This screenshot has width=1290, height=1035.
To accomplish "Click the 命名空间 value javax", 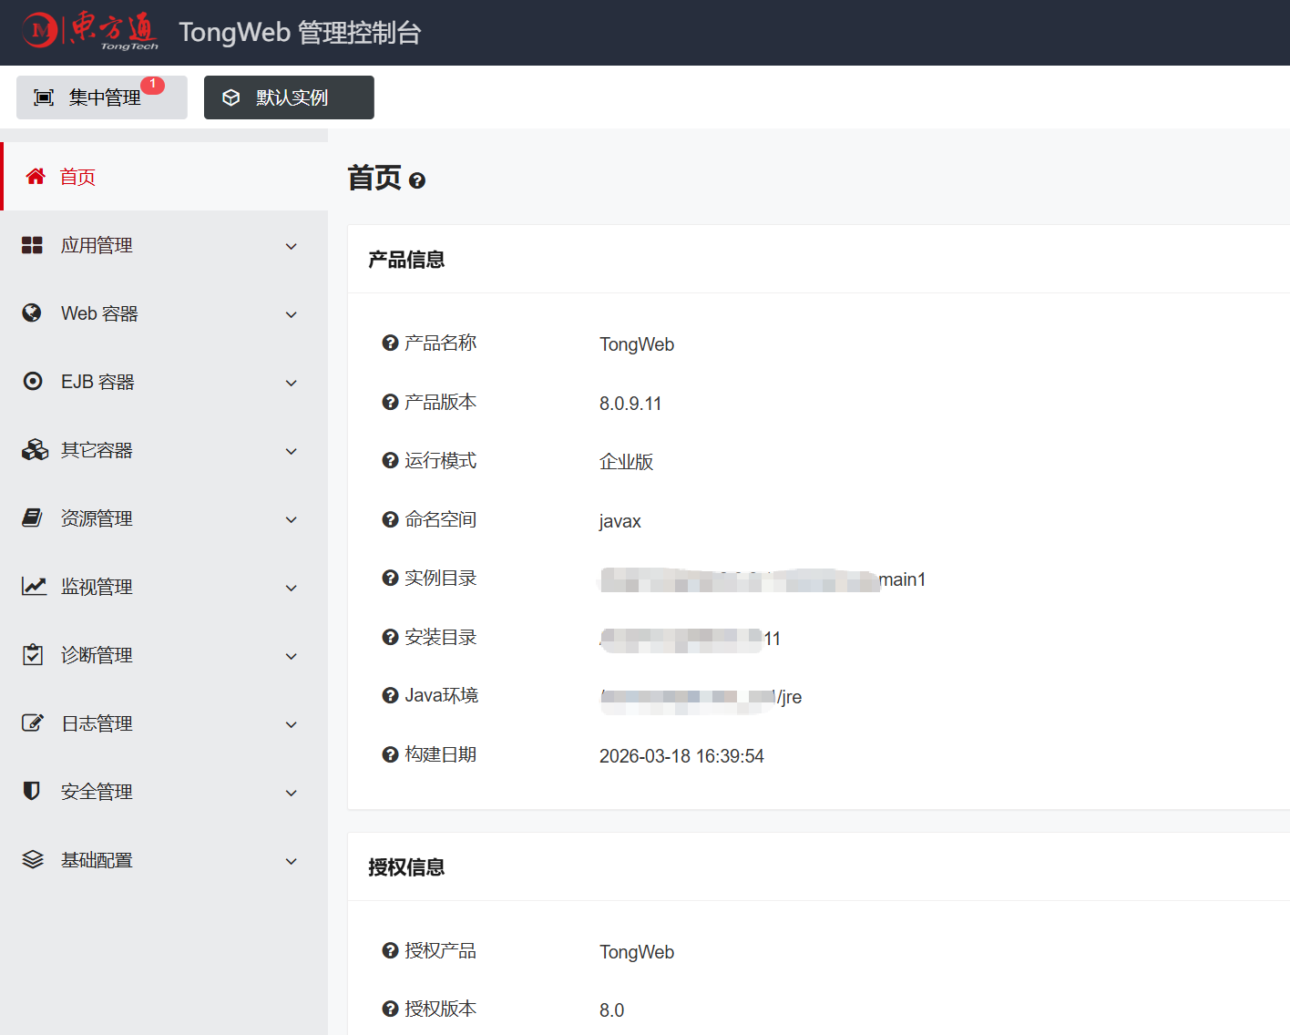I will coord(620,521).
